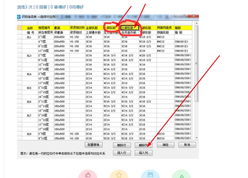Click the 删除行 button

pos(122,145)
